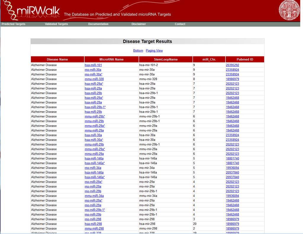Image resolution: width=303 pixels, height=234 pixels.
Task: Click the Disease Name column header
Action: click(x=57, y=59)
